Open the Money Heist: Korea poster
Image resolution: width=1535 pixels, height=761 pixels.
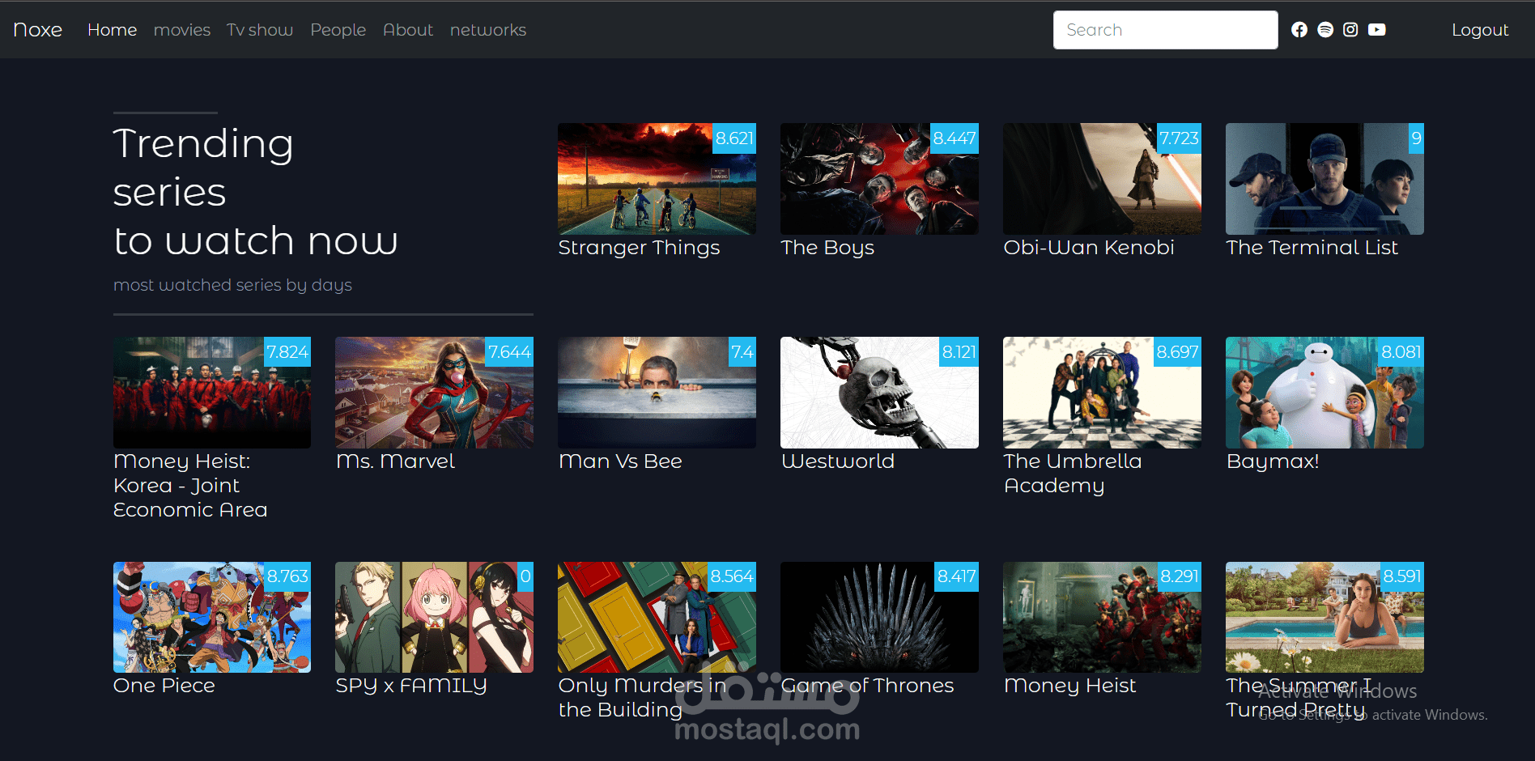tap(212, 393)
